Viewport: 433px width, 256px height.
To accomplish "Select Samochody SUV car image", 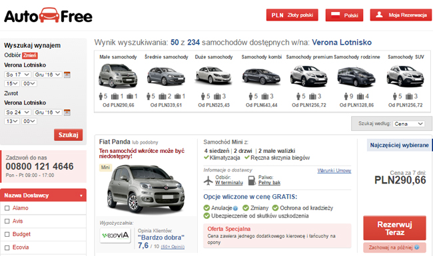I will [405, 76].
